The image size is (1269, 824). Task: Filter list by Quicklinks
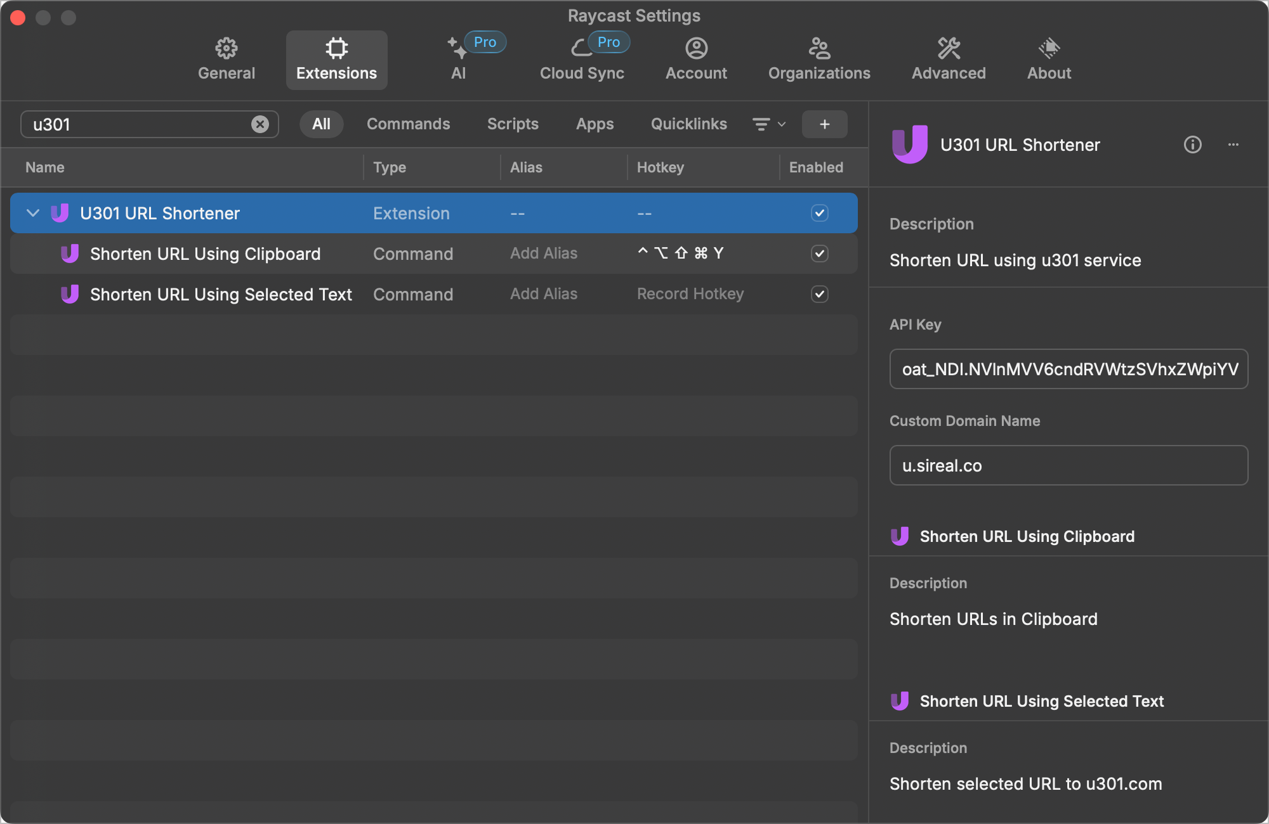(x=688, y=124)
